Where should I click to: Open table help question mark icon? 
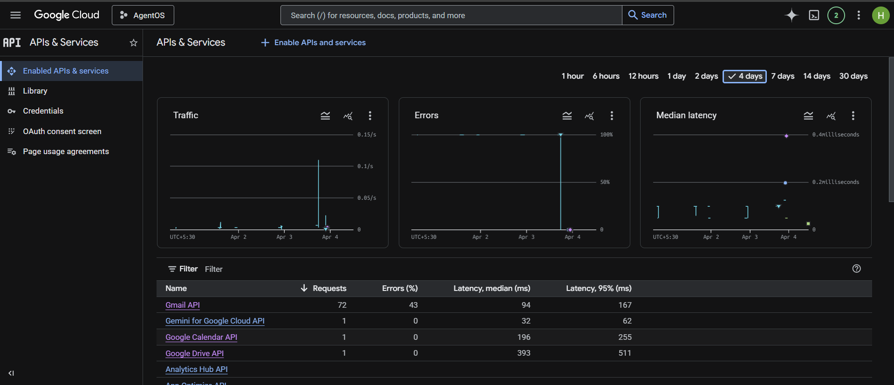click(x=856, y=269)
